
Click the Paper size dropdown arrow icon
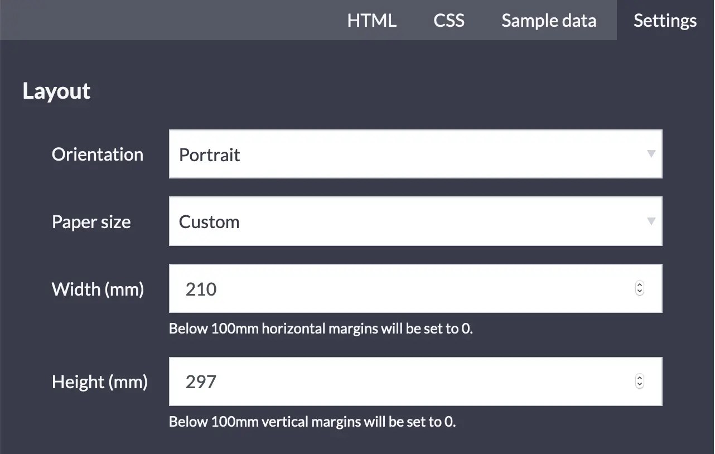[651, 221]
